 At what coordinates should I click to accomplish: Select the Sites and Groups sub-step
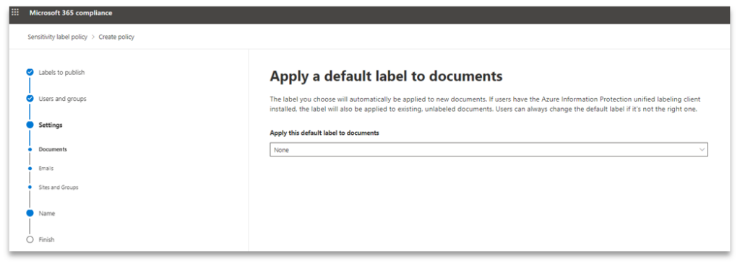pyautogui.click(x=59, y=187)
